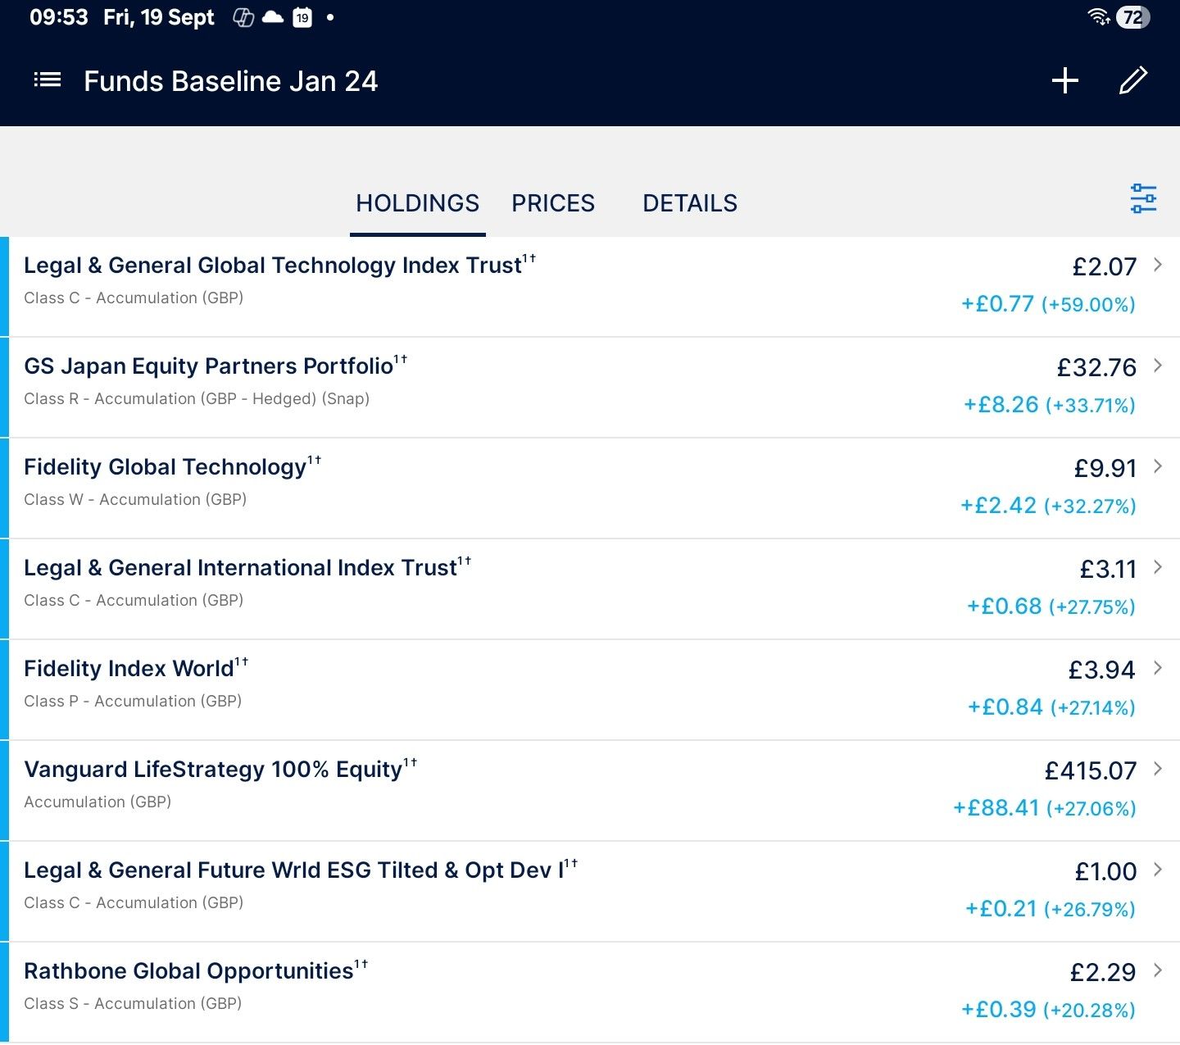
Task: Expand Rathbone Global Opportunities row chevron
Action: [1158, 970]
